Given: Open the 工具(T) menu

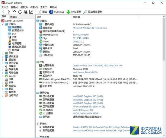Looking at the screenshot, I should [44, 7].
